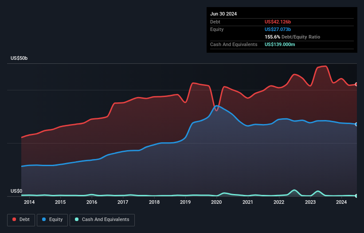Select the 2016 x-axis label
The image size is (364, 233).
92,202
